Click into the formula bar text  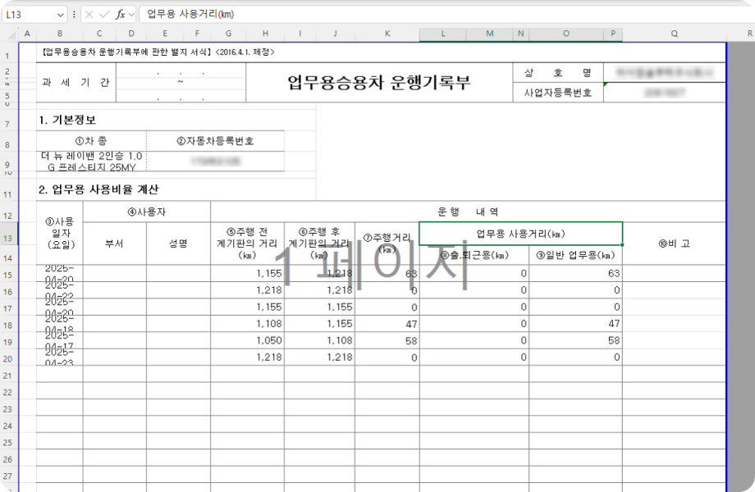coord(410,15)
